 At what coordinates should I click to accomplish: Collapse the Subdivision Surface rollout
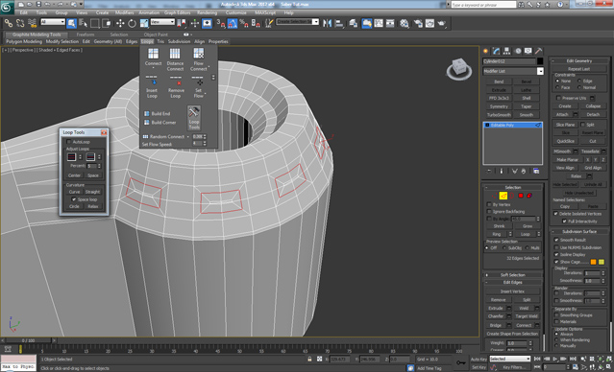[579, 231]
